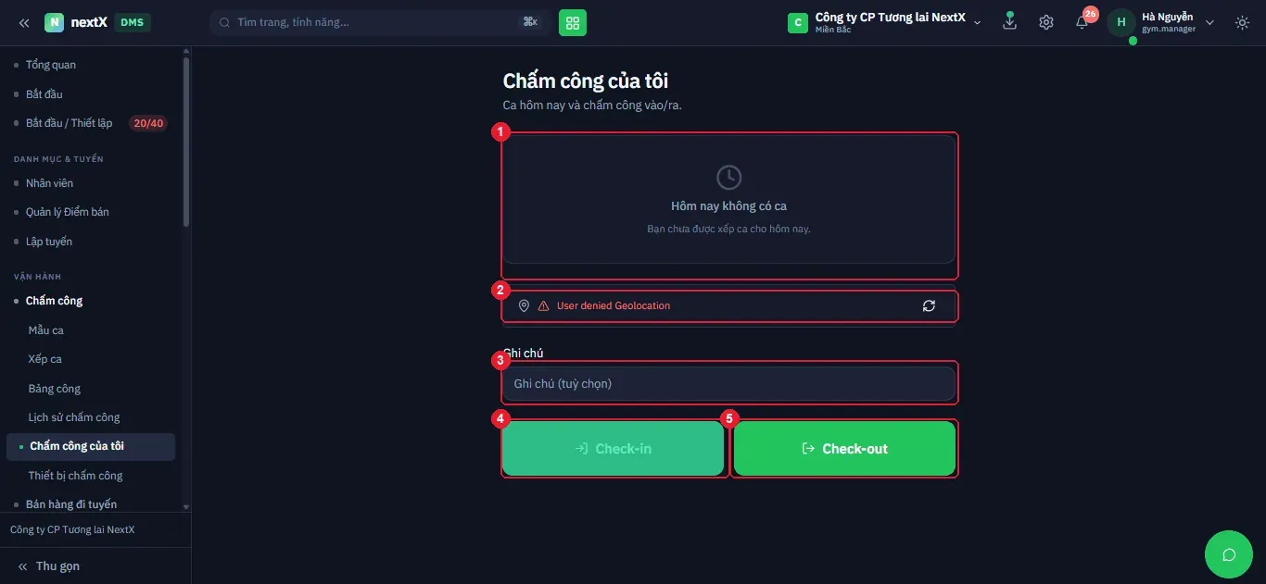This screenshot has height=584, width=1266.
Task: Open the green chat bubble button
Action: [1229, 554]
